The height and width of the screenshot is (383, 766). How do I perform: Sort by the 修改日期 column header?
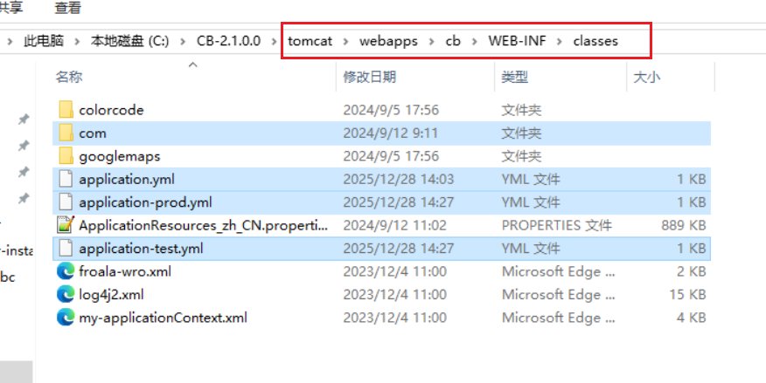pyautogui.click(x=370, y=77)
